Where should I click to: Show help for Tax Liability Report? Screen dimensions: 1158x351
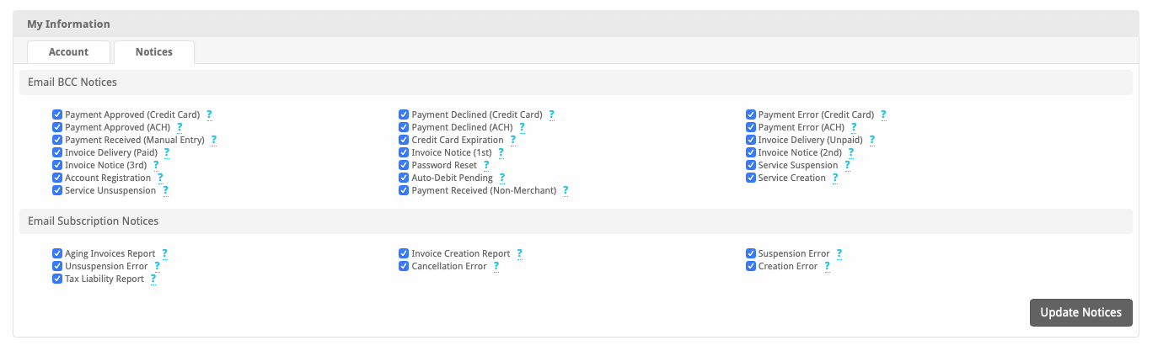pyautogui.click(x=153, y=279)
